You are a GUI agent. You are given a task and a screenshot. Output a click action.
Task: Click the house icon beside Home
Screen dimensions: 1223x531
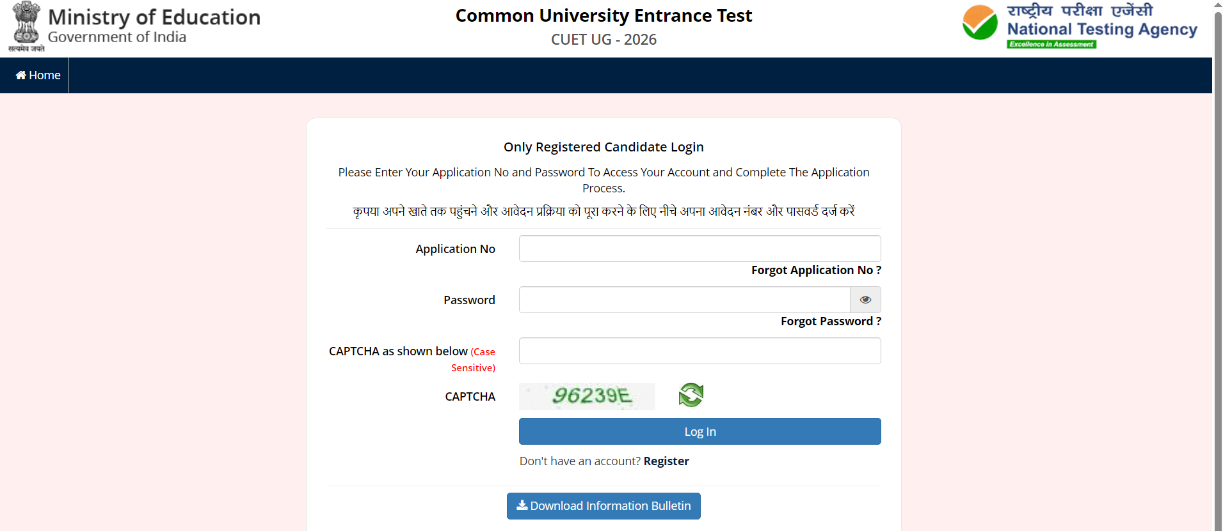[21, 75]
